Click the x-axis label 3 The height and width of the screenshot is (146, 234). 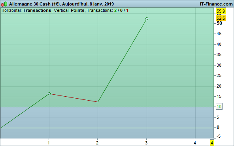146,143
